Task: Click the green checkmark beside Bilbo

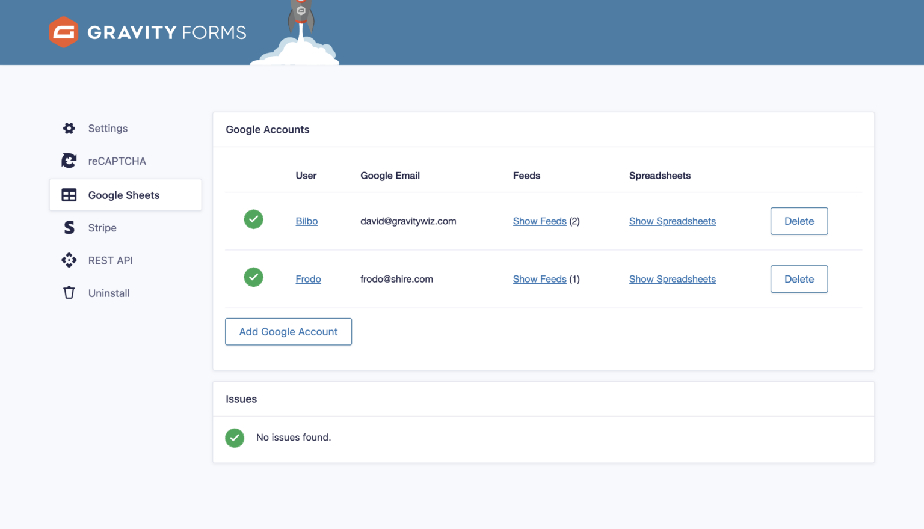Action: tap(253, 219)
